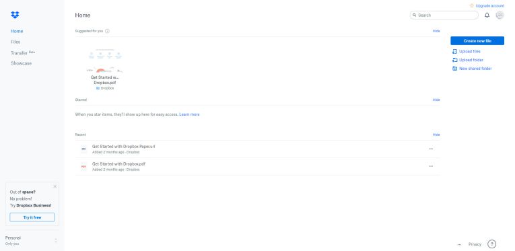Click the Upgrade account star icon
This screenshot has height=251, width=515.
pyautogui.click(x=472, y=5)
